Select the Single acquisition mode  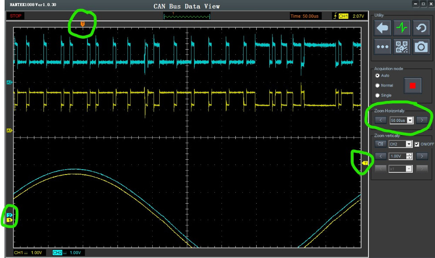tap(378, 95)
